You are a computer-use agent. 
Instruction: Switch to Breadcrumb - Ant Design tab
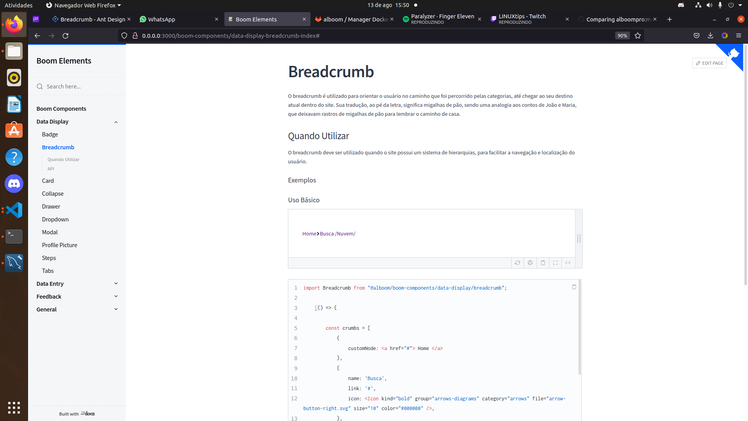click(92, 19)
